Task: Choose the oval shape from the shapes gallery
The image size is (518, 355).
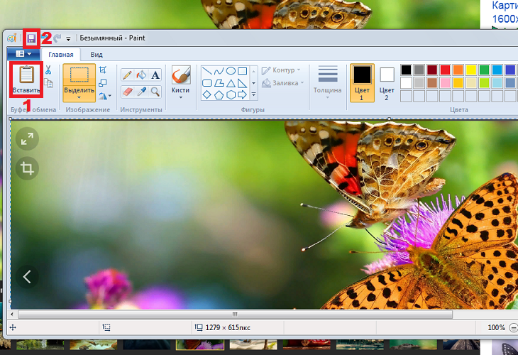Action: (x=231, y=70)
